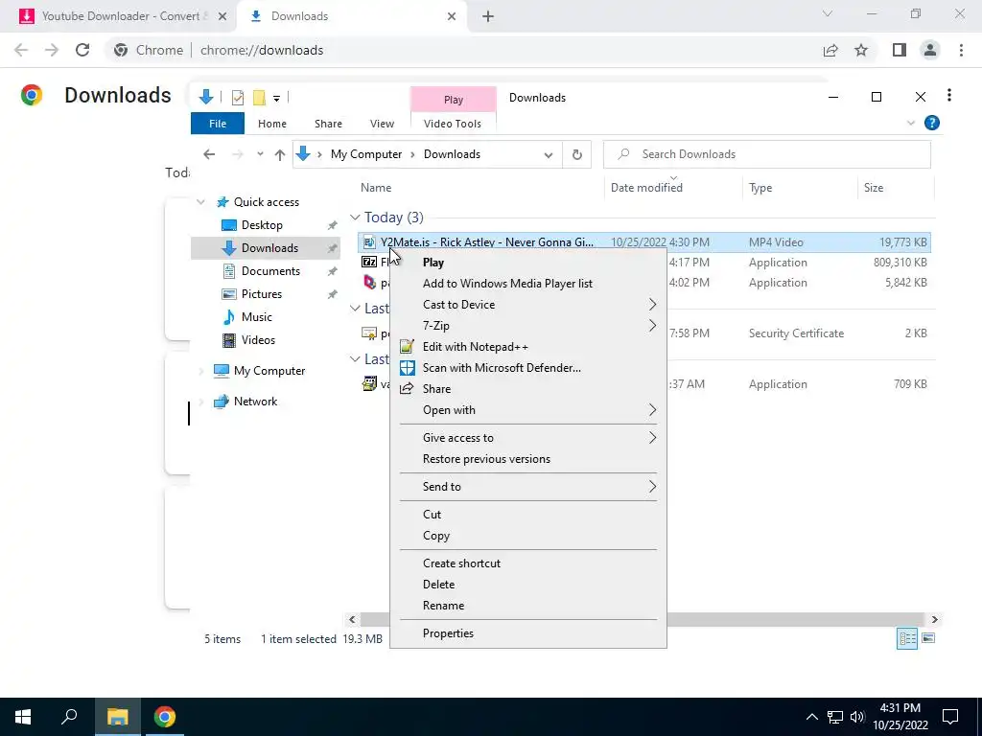
Task: Open Pictures in Quick access
Action: pyautogui.click(x=261, y=294)
